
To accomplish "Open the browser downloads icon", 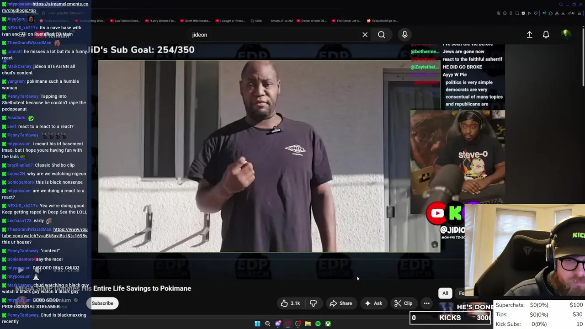I will [x=563, y=13].
